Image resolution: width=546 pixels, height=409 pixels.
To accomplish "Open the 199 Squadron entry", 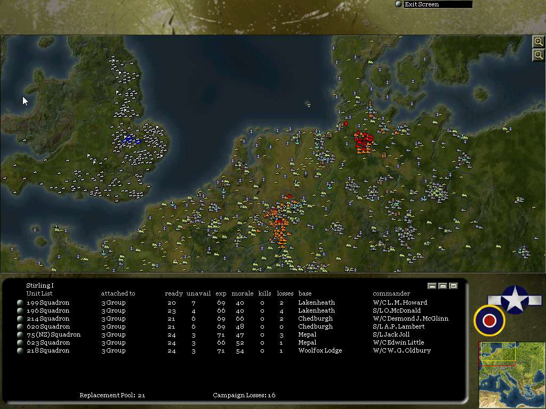I will click(x=48, y=302).
